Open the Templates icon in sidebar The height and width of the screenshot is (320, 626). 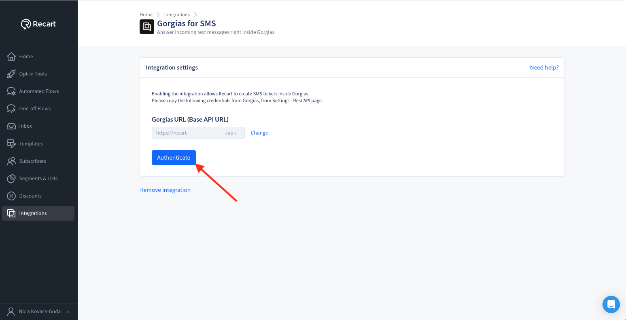pos(11,143)
